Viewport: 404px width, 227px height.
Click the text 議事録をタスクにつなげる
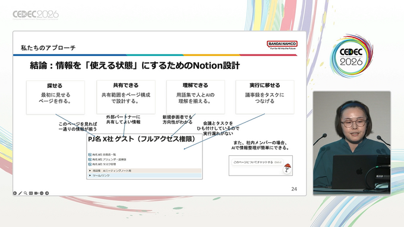(x=264, y=98)
